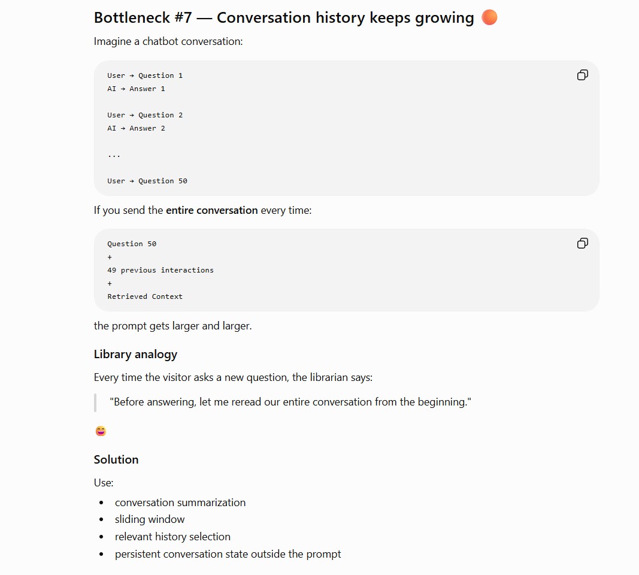
Task: Click the Bottleneck #7 main heading
Action: (x=284, y=17)
